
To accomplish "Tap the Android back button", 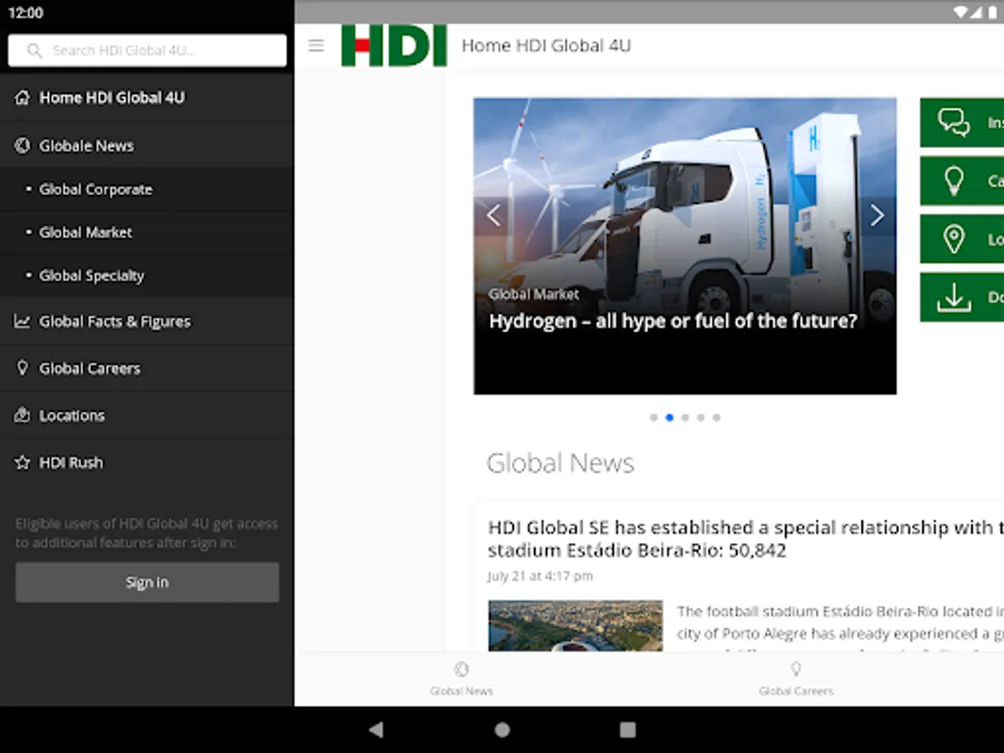I will (376, 730).
